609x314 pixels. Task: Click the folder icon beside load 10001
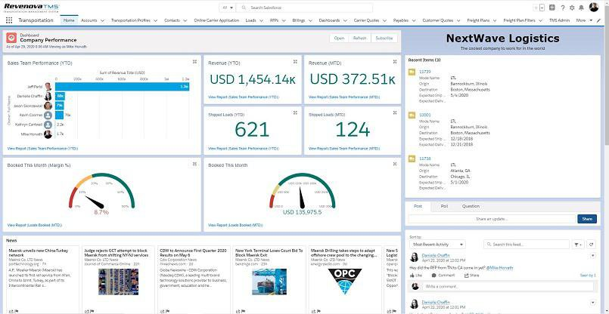coord(412,115)
